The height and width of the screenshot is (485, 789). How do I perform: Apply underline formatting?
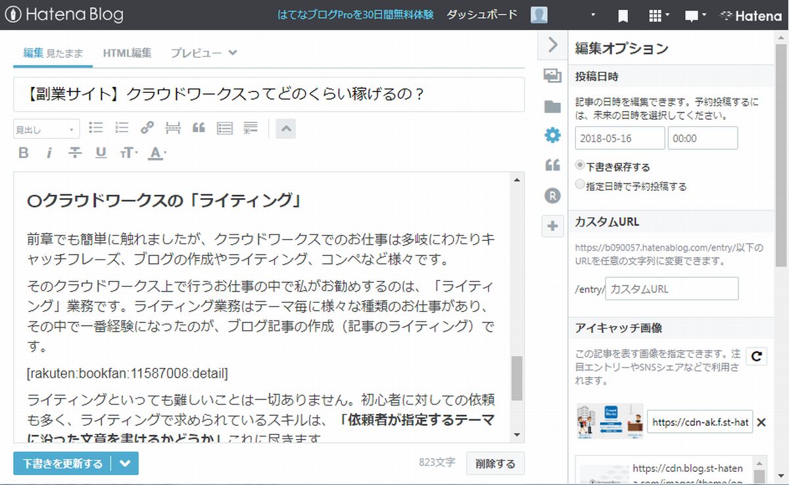click(x=101, y=153)
